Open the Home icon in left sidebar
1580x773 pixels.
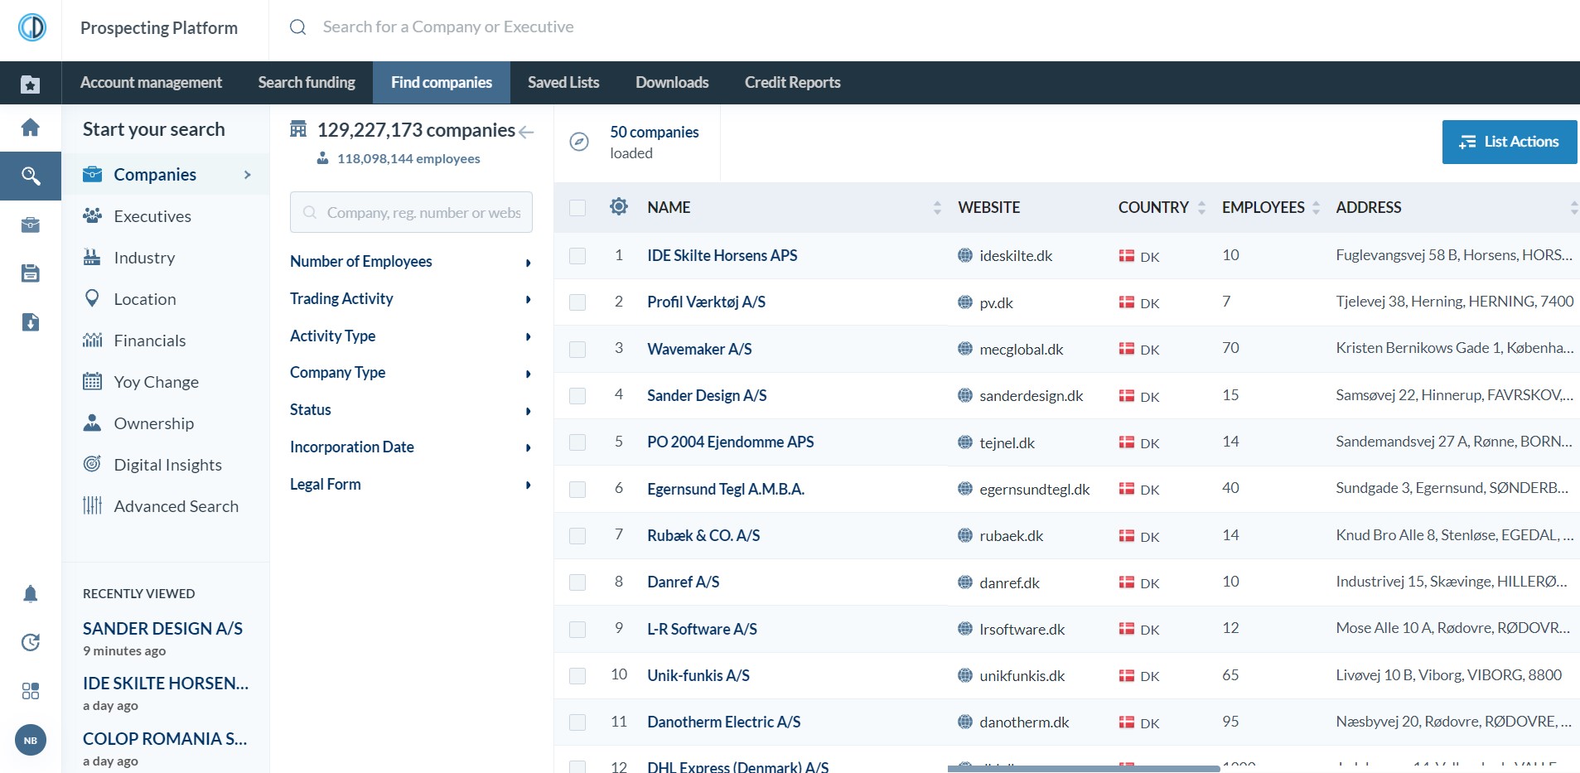coord(30,128)
